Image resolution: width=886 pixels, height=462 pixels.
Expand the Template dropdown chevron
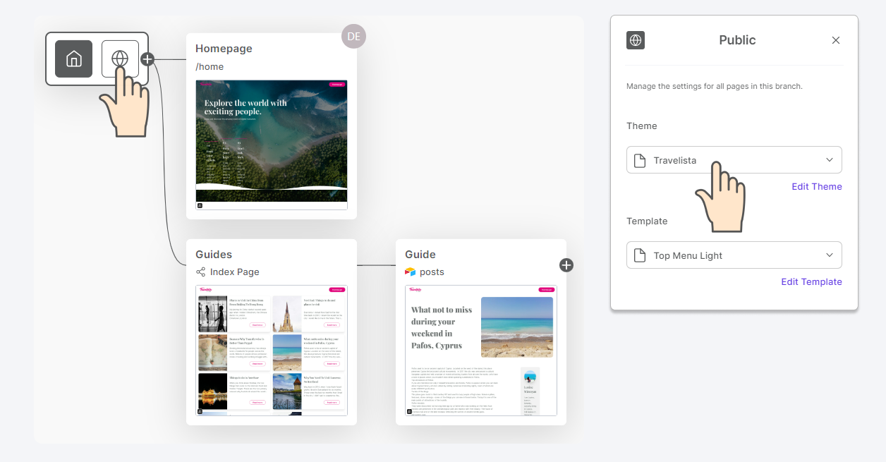click(x=830, y=255)
